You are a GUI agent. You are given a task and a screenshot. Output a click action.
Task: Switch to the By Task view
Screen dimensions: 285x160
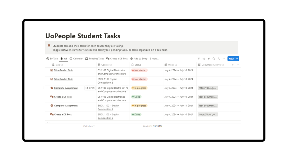click(52, 59)
